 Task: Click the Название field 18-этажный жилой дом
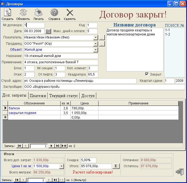[61, 56]
